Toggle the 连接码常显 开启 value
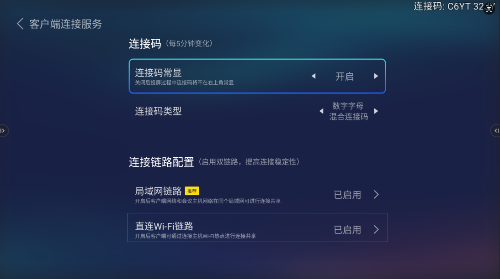500x279 pixels. [x=345, y=77]
